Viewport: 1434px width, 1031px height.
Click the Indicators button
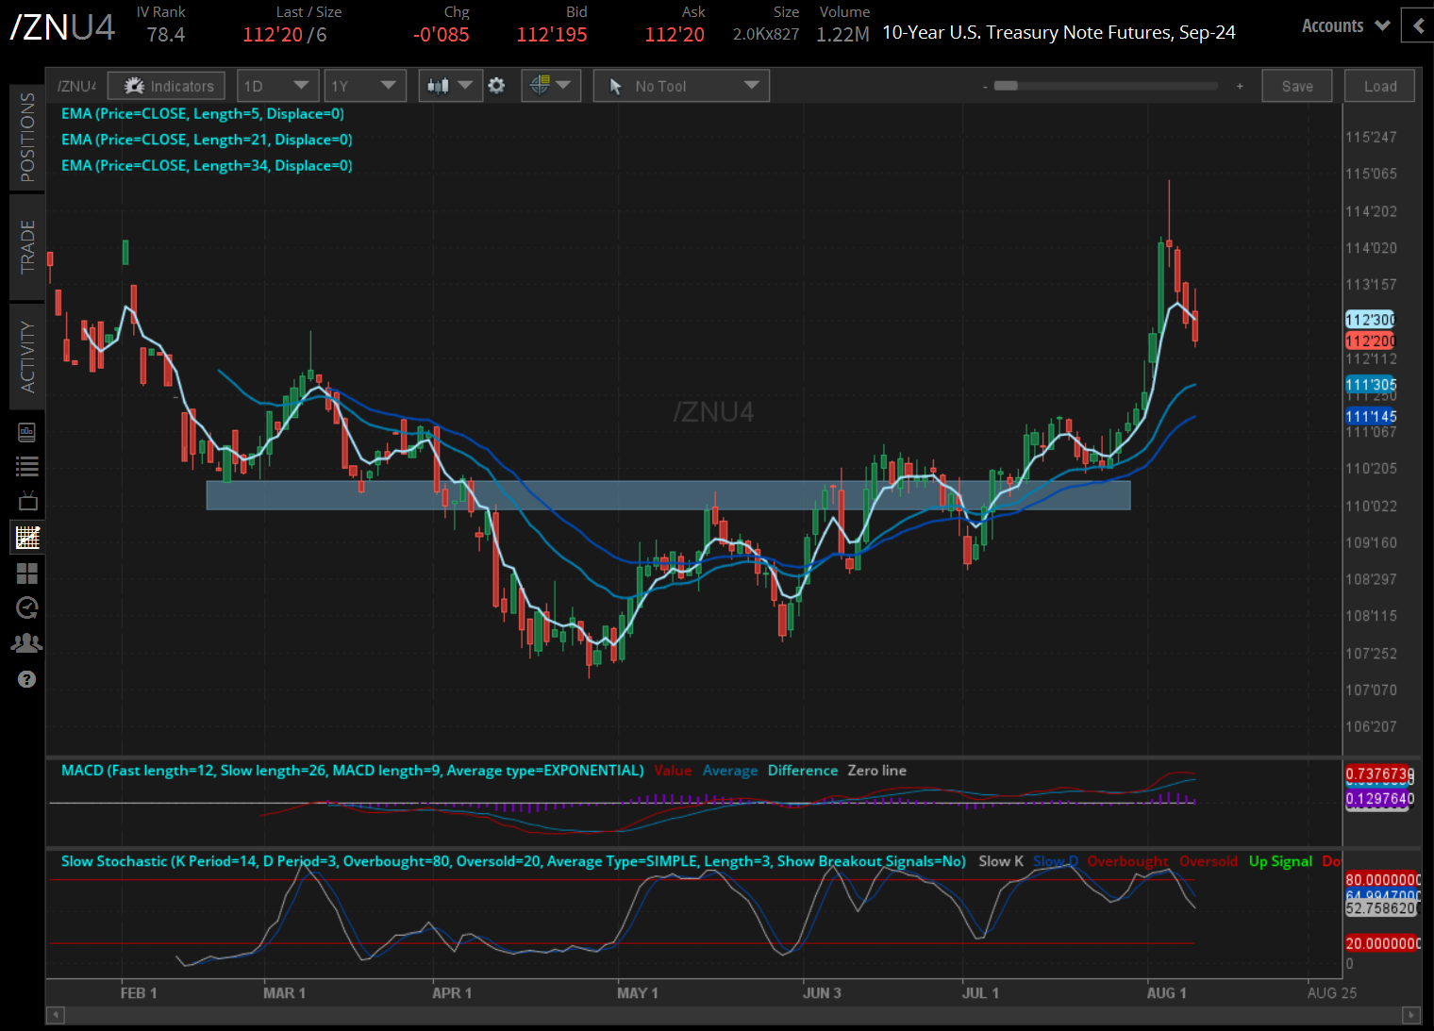[167, 86]
